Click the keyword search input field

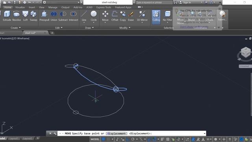pyautogui.click(x=154, y=2)
